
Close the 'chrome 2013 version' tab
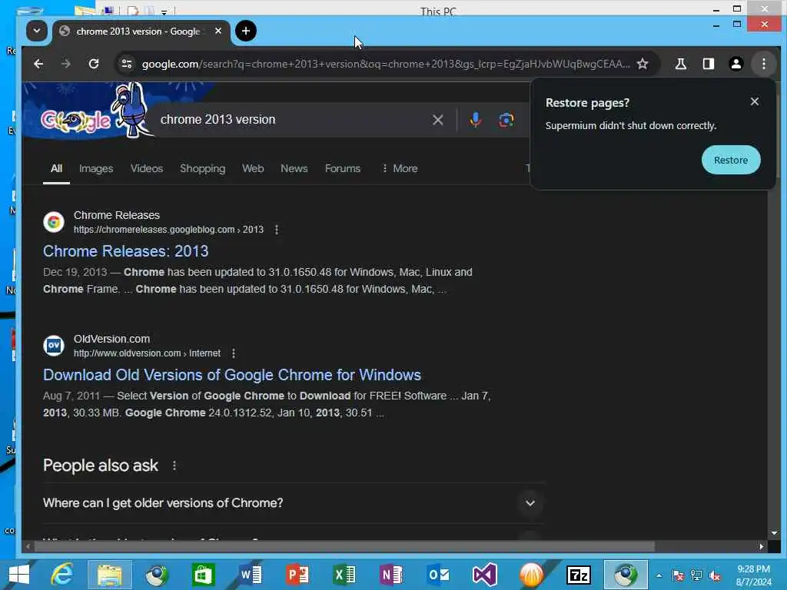[218, 31]
